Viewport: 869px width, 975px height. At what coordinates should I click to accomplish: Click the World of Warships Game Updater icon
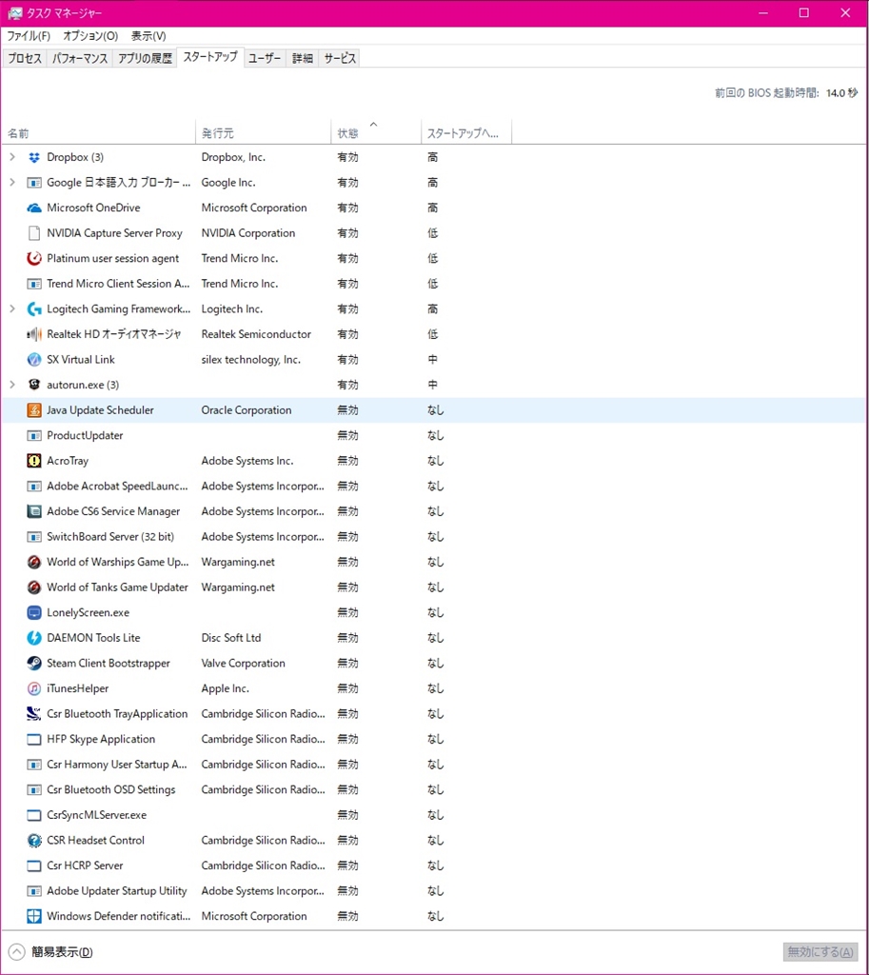pyautogui.click(x=34, y=562)
